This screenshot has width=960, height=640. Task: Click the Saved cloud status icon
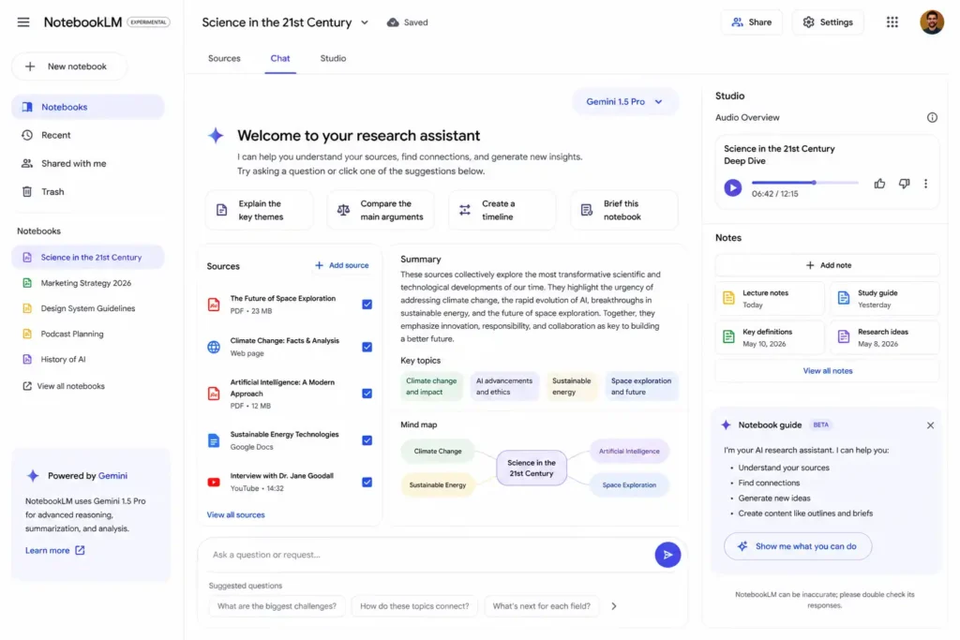pos(393,22)
